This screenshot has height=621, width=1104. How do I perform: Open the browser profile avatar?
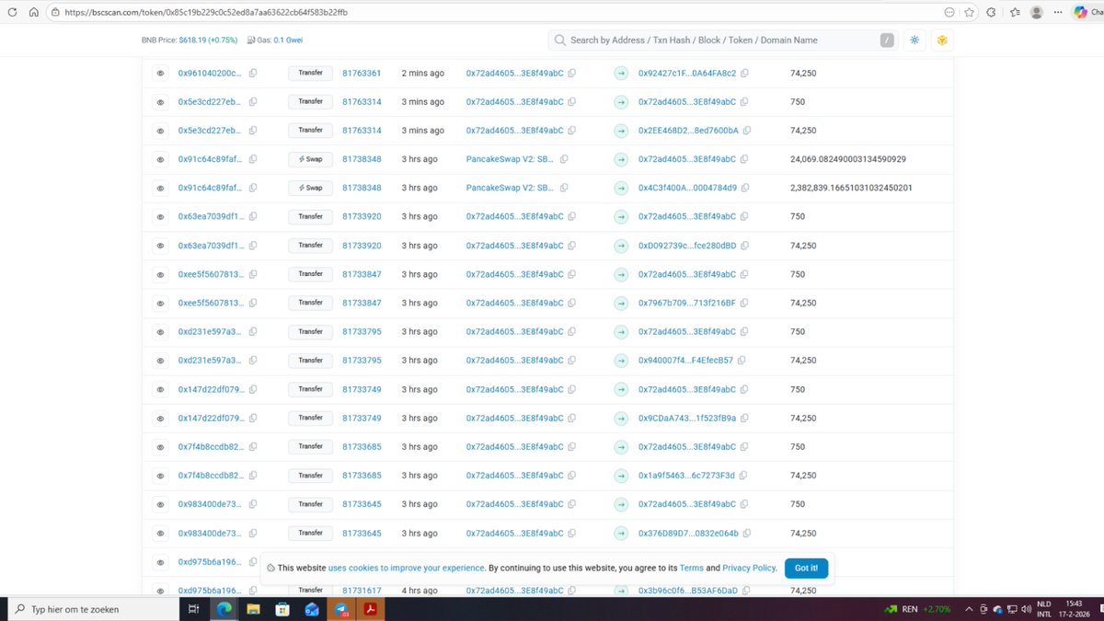click(1037, 12)
